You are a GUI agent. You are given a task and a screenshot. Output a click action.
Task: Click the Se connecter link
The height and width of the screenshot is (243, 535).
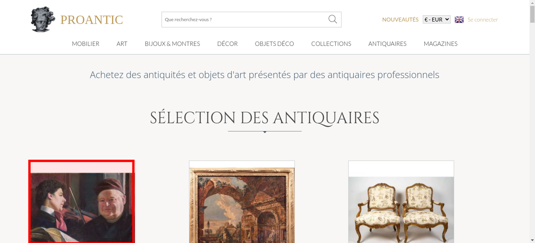coord(483,20)
